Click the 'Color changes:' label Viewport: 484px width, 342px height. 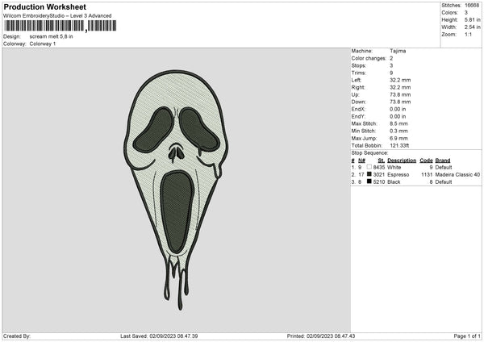coord(369,58)
